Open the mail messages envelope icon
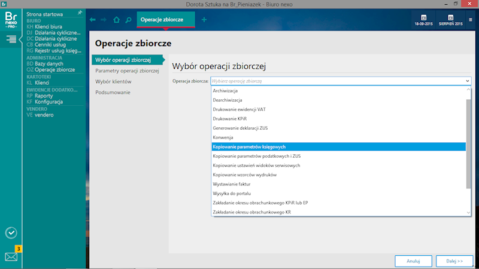 11,256
